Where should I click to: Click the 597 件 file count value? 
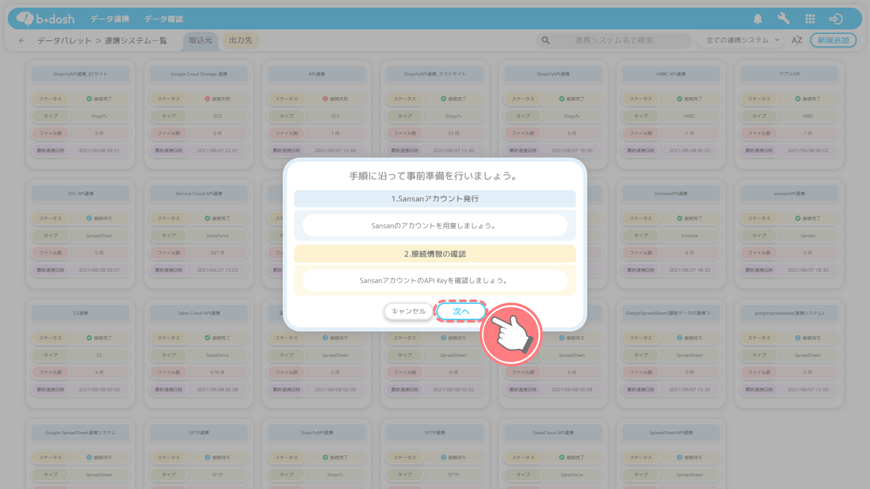[217, 253]
